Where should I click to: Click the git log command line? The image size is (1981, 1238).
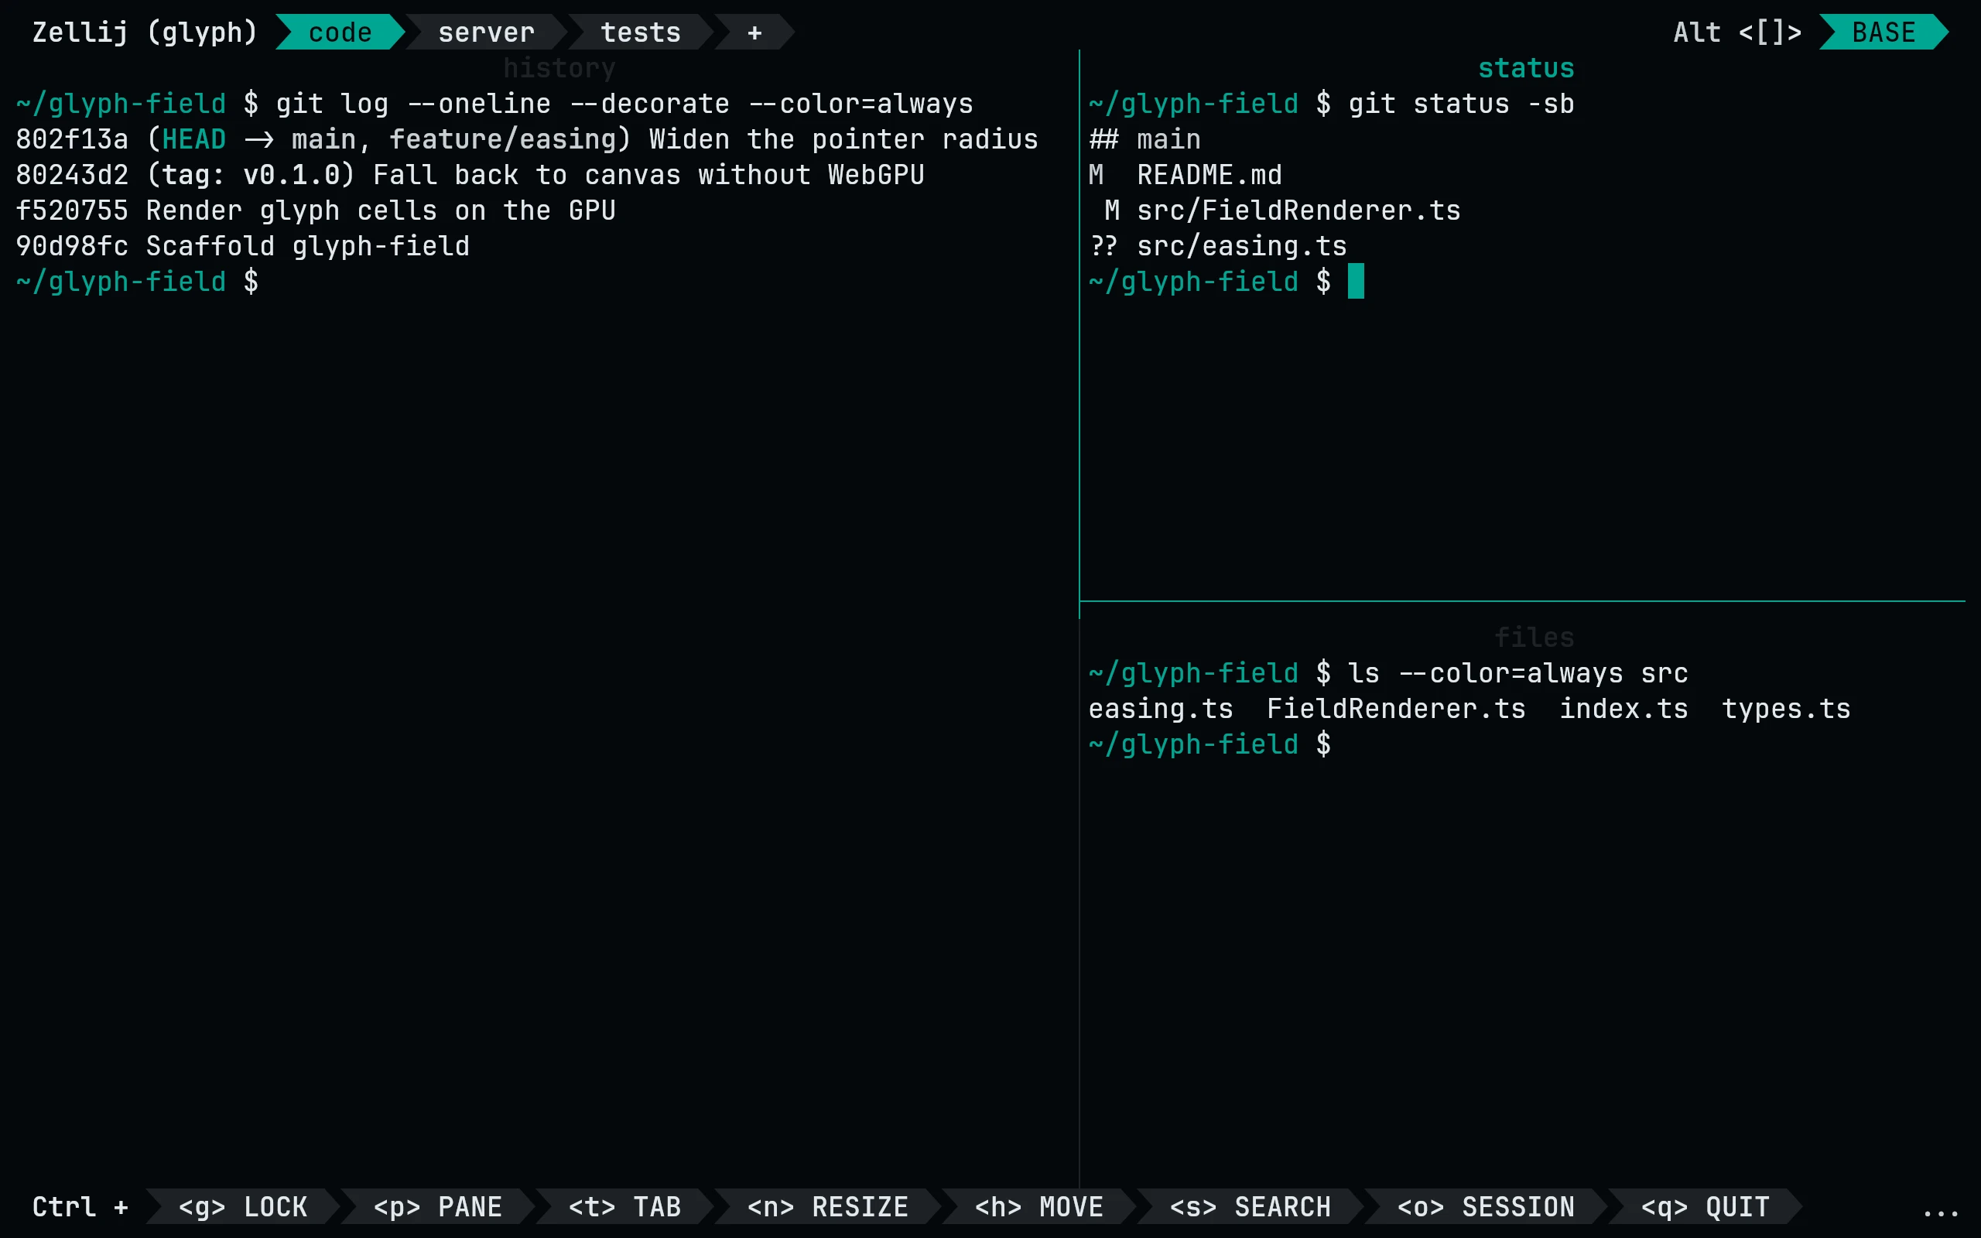click(x=624, y=104)
